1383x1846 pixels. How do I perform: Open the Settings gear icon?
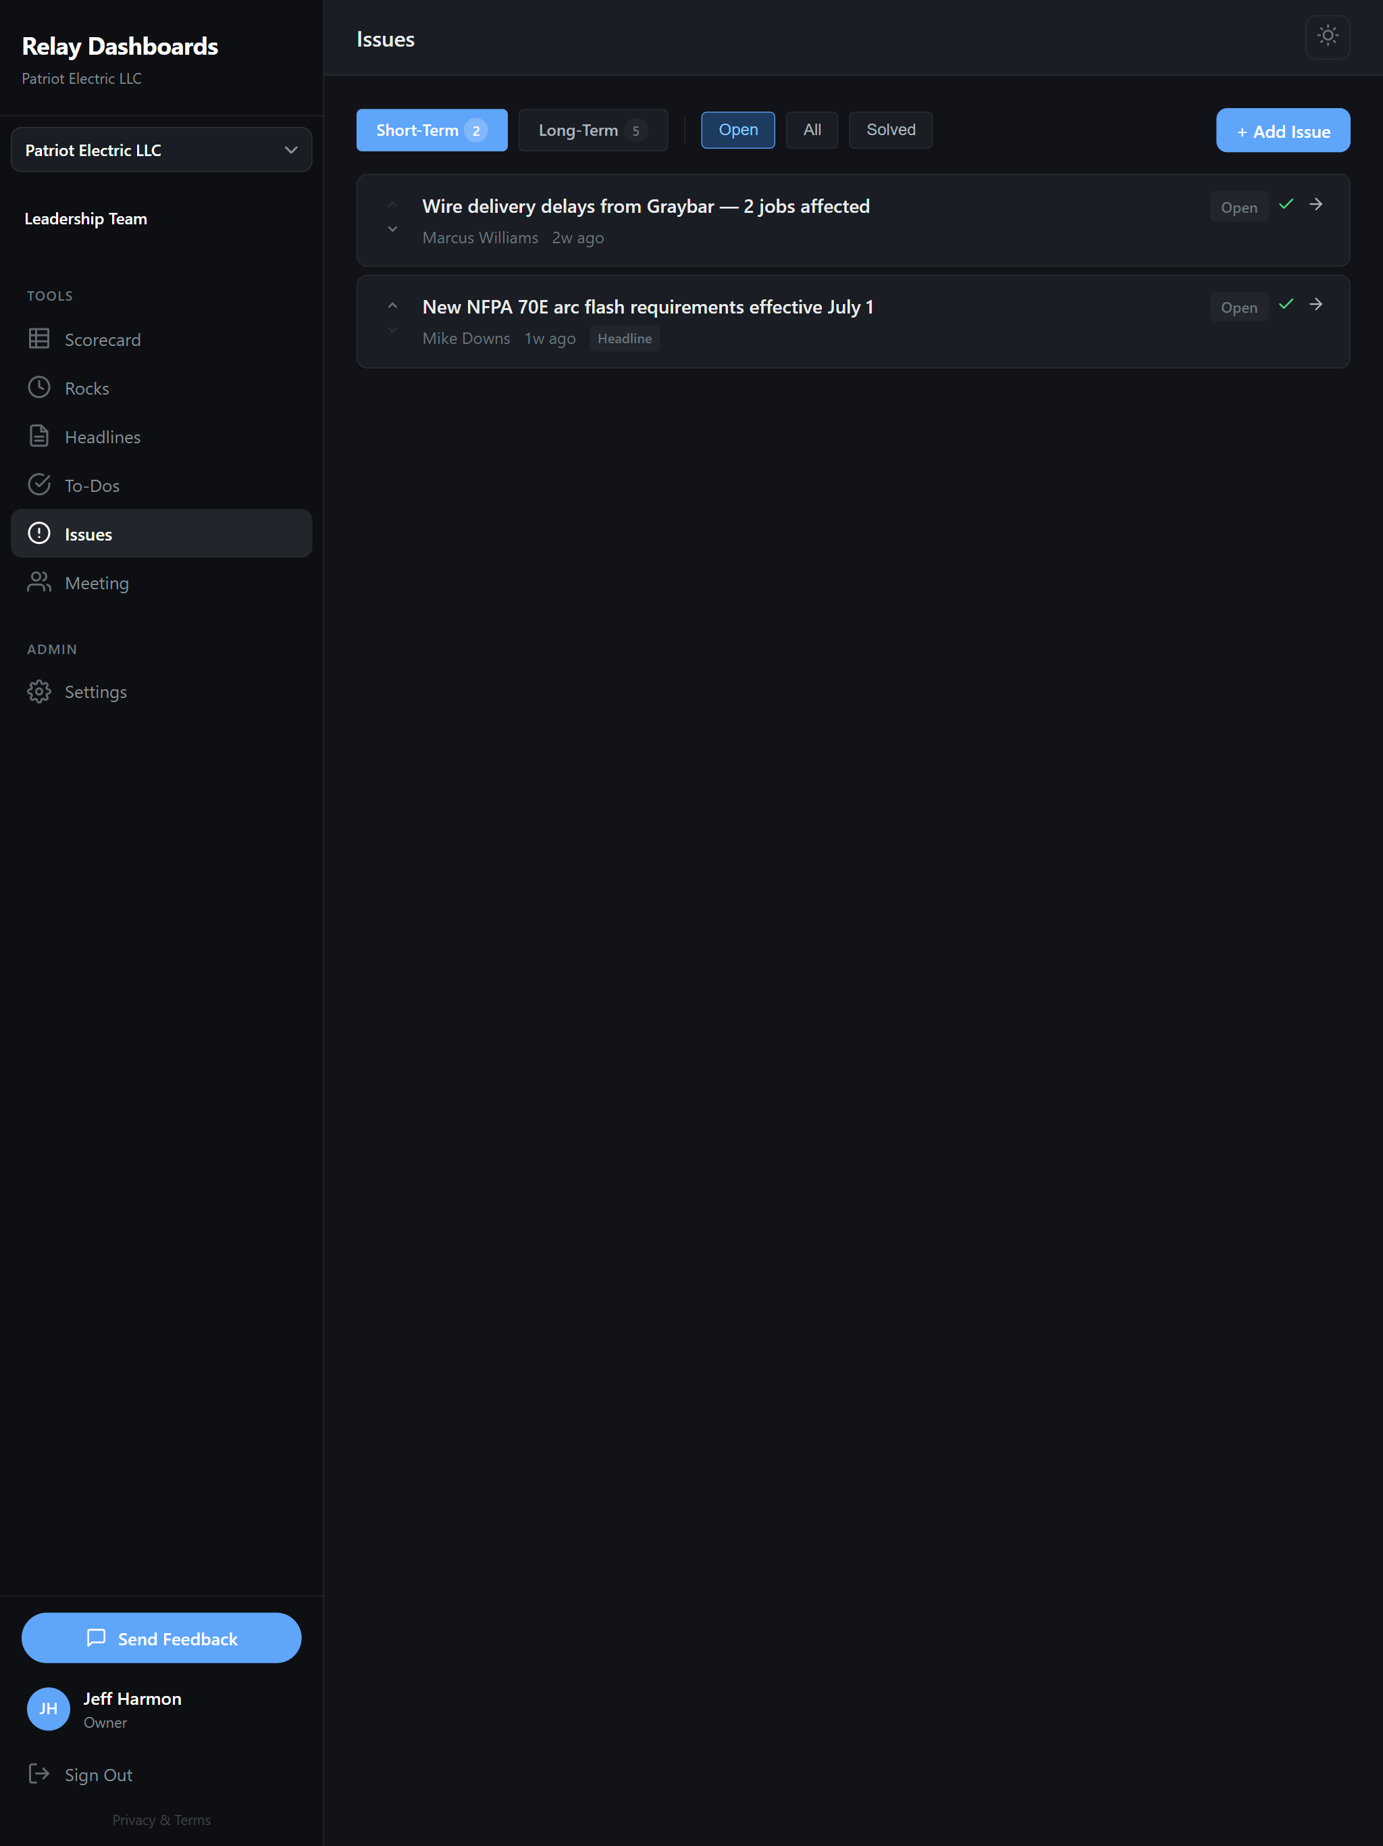[39, 691]
